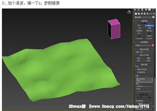The width and height of the screenshot is (157, 111).
Task: Open the Utilities hammer tab
Action: 153,10
